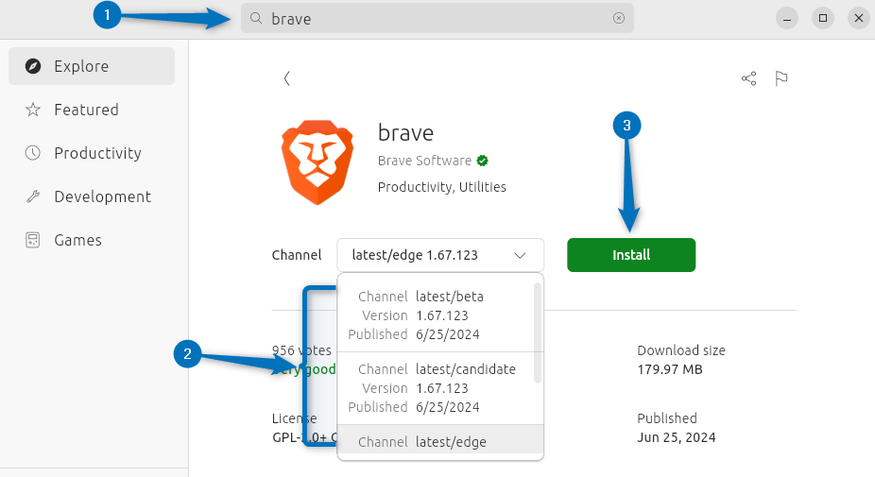Viewport: 875px width, 477px height.
Task: Click the Games console icon
Action: [x=33, y=240]
